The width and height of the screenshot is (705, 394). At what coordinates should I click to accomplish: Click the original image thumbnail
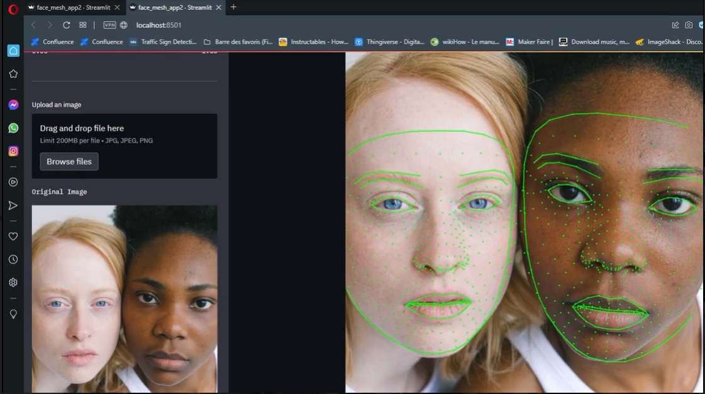125,299
